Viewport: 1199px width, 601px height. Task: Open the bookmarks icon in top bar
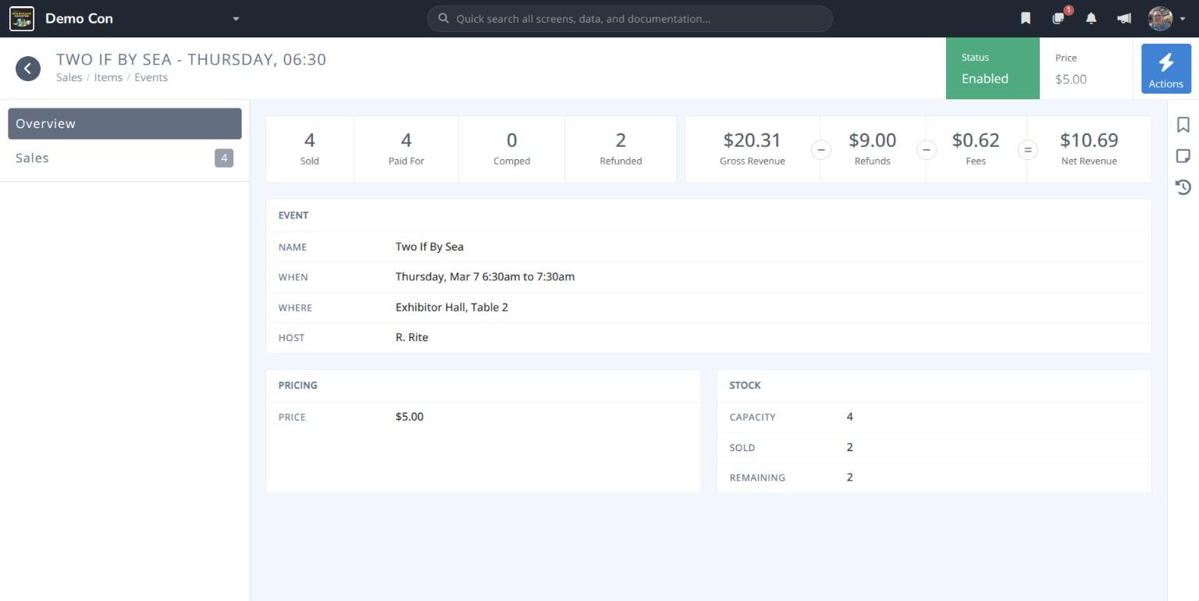pyautogui.click(x=1026, y=19)
